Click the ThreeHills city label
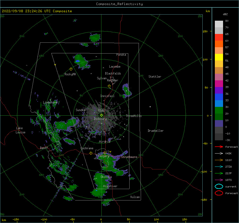Viewport: 239px width, 223px height. (x=134, y=116)
